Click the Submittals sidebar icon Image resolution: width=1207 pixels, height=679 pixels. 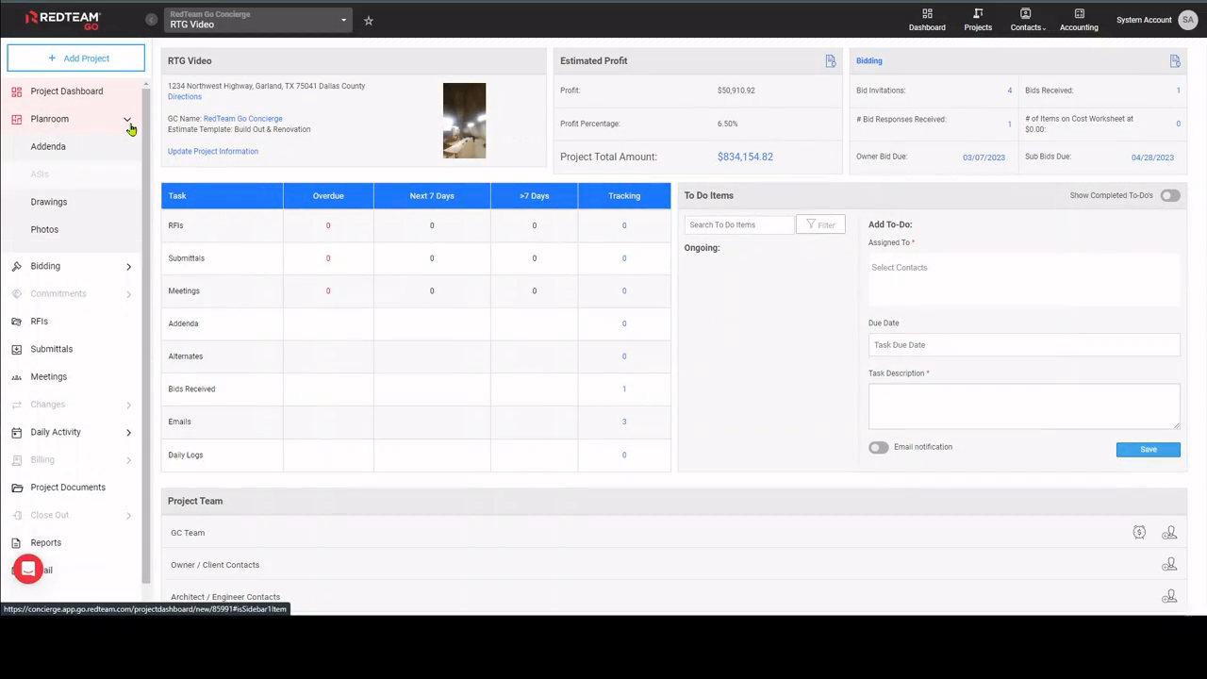coord(16,349)
